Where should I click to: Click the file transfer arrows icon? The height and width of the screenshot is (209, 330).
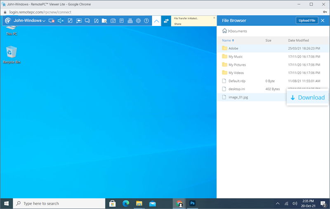pyautogui.click(x=166, y=21)
